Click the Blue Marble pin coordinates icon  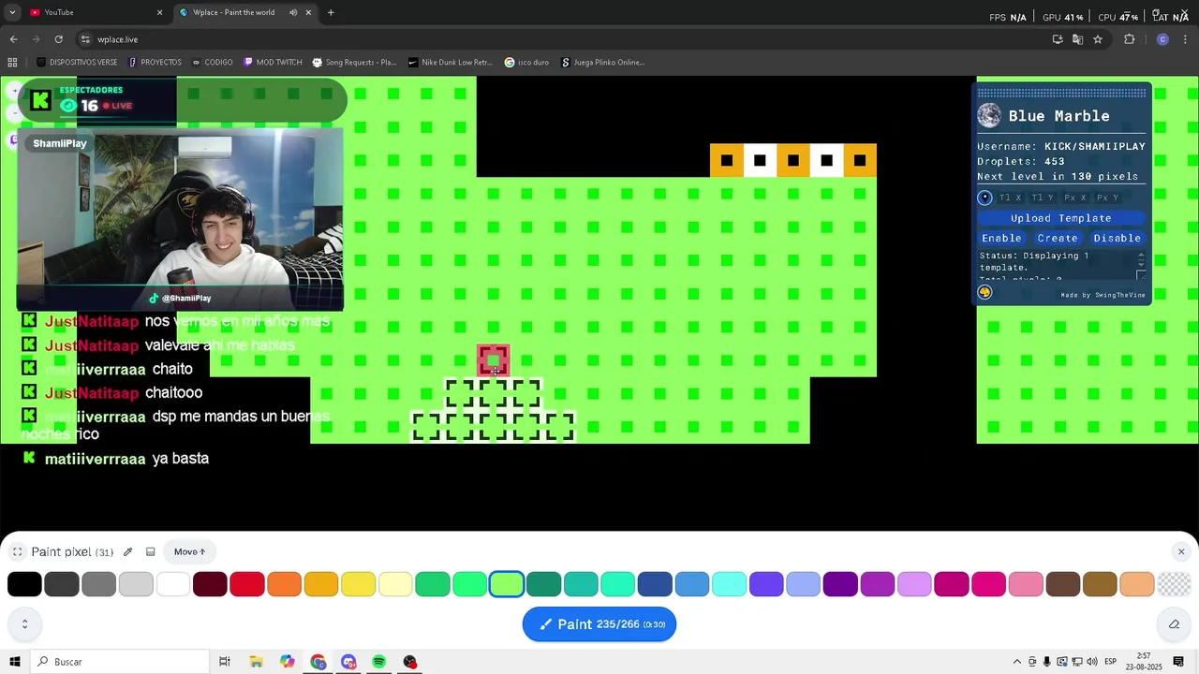click(x=984, y=198)
